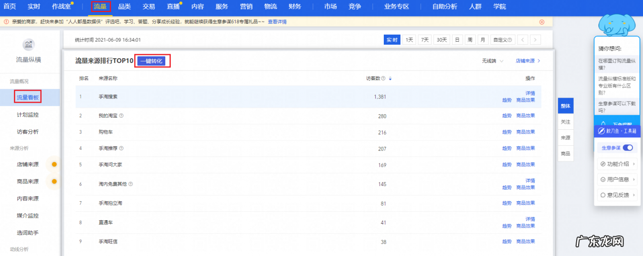Open 详情 for the 手淘搜索 row
The width and height of the screenshot is (643, 256).
tap(530, 93)
